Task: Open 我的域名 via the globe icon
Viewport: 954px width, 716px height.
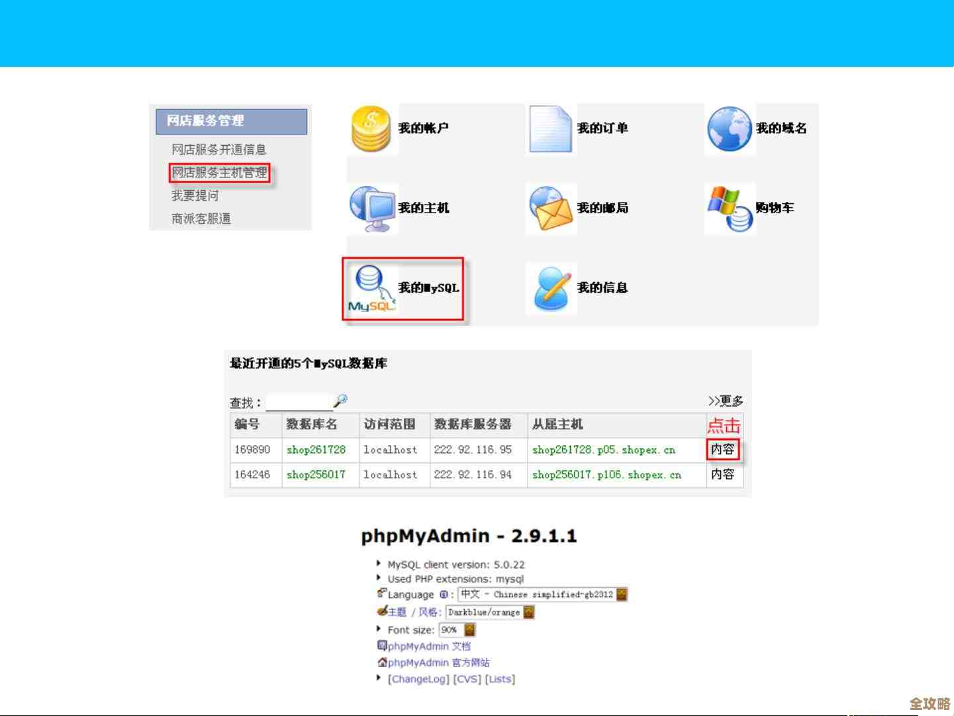Action: 730,128
